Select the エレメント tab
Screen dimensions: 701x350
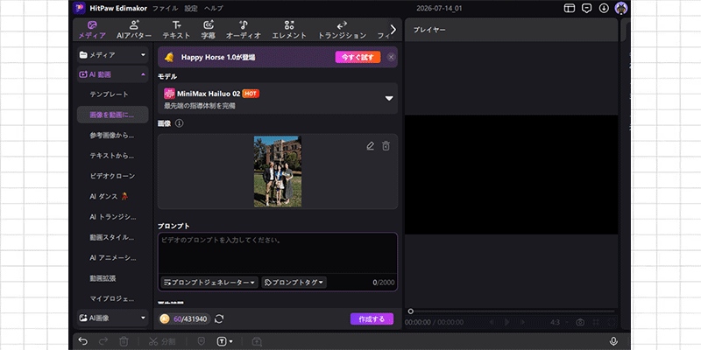coord(289,30)
